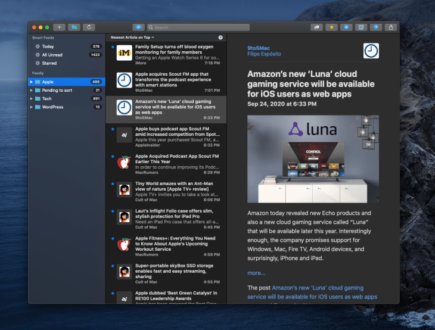Viewport: 435px width, 330px height.
Task: Open the Newest Article on Top sort dropdown
Action: point(132,38)
